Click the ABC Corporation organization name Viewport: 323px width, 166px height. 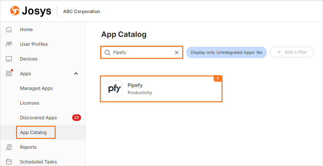click(x=81, y=11)
